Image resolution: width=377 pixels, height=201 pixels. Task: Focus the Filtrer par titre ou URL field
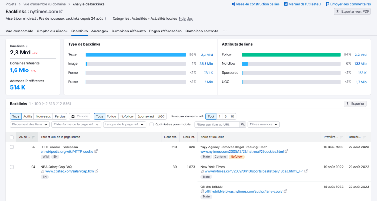click(x=217, y=124)
